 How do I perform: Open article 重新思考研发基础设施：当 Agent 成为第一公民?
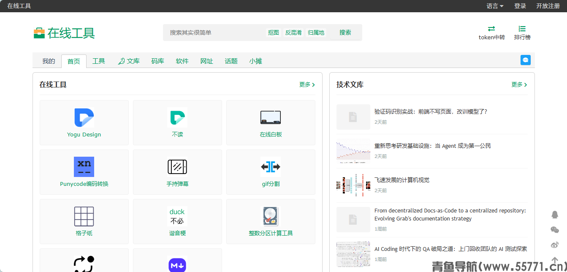point(433,146)
